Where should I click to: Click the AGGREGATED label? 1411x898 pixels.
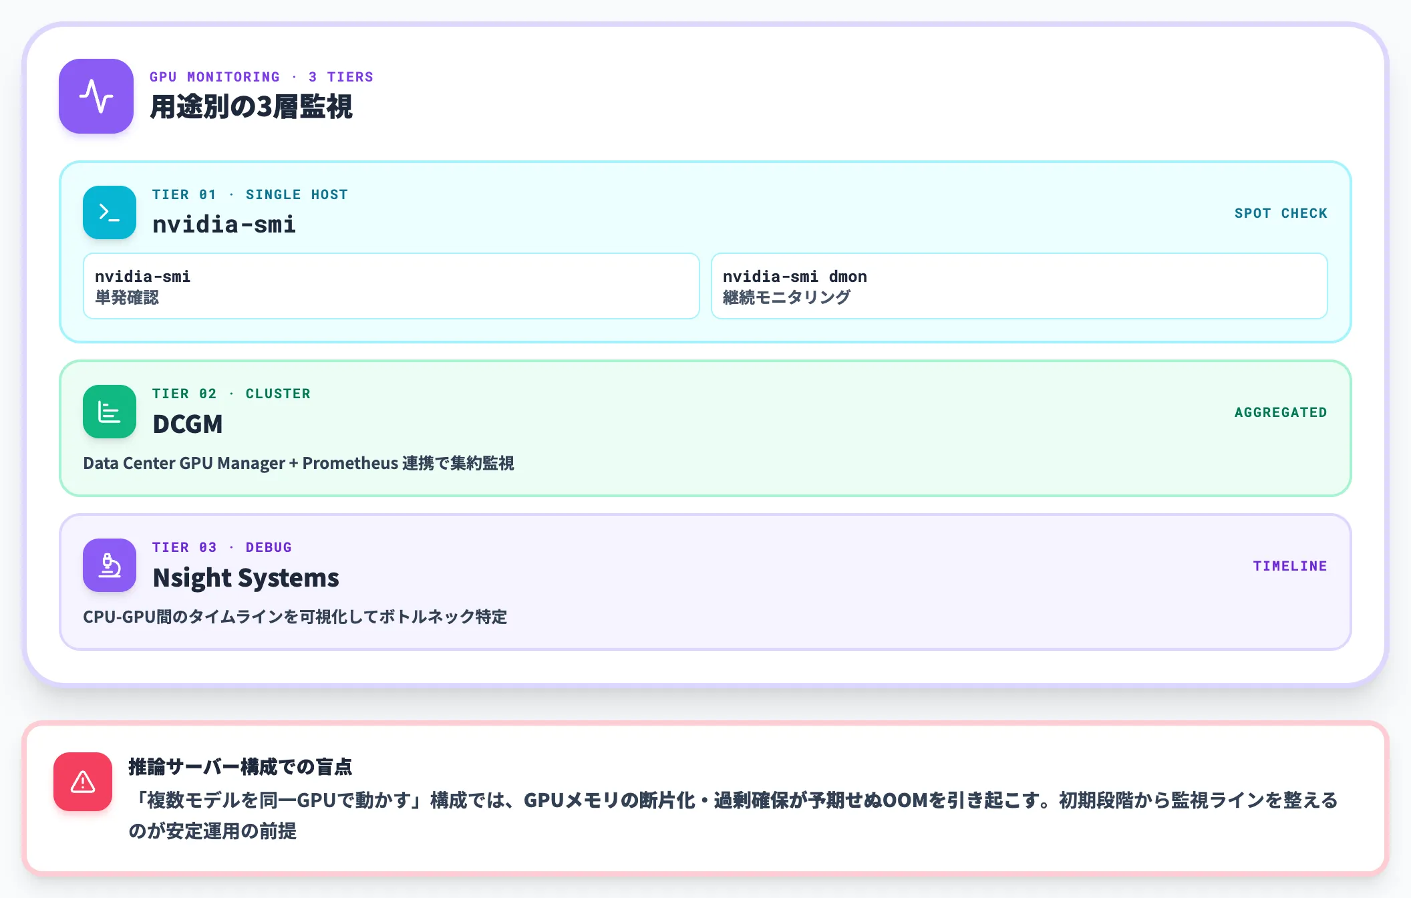pos(1281,412)
